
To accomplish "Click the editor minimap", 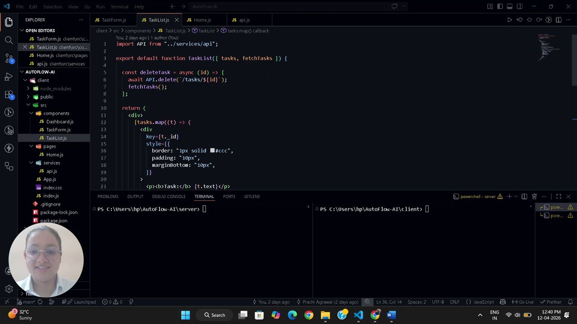I will [x=549, y=47].
